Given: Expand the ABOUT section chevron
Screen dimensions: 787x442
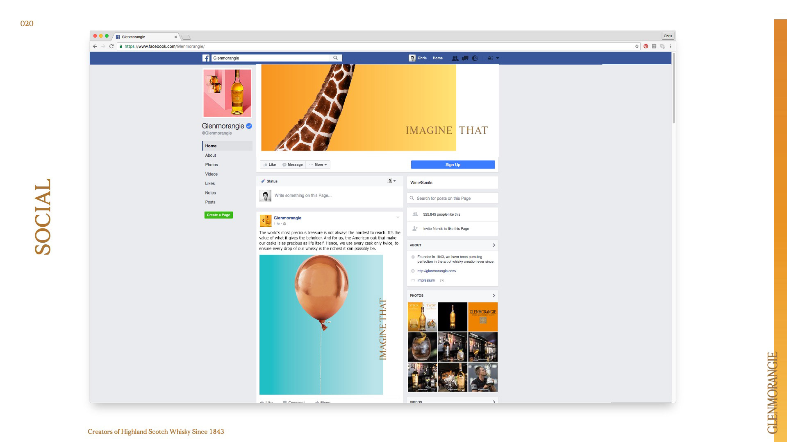Looking at the screenshot, I should [x=494, y=245].
